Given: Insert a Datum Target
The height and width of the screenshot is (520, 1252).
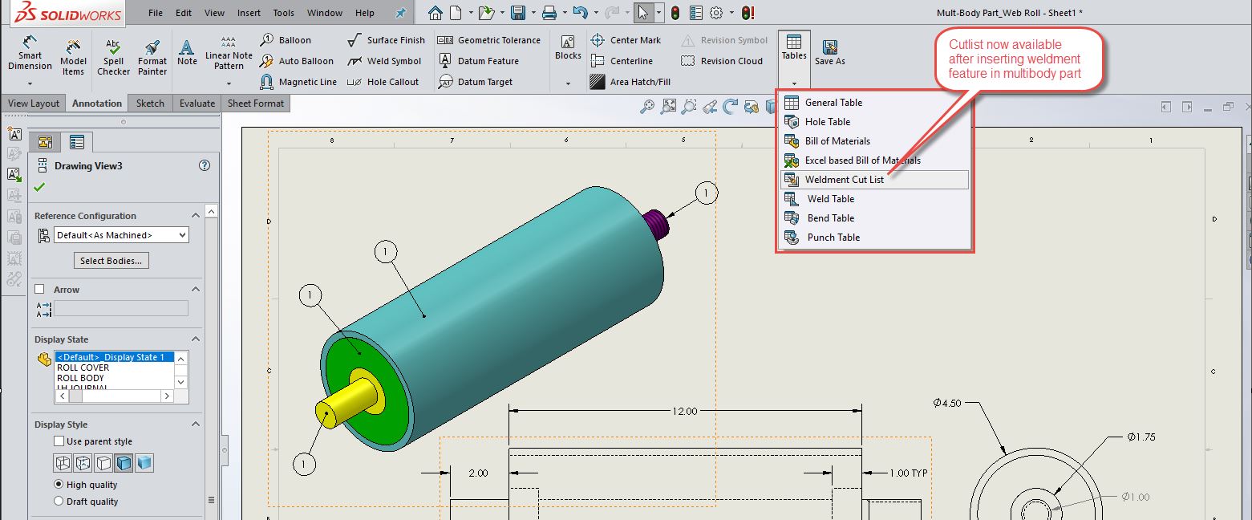Looking at the screenshot, I should pyautogui.click(x=476, y=82).
